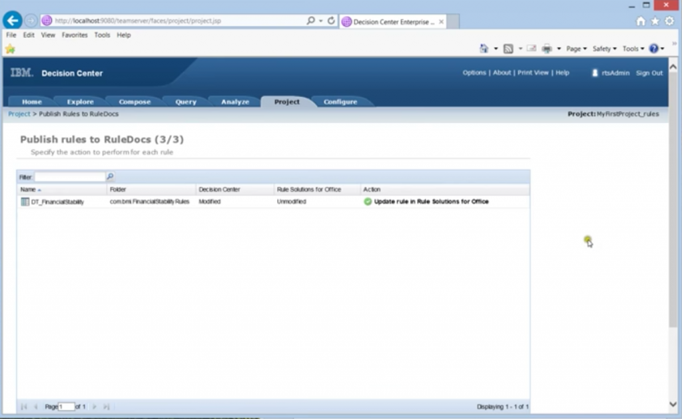The width and height of the screenshot is (682, 419).
Task: Sort by the Name column header
Action: pyautogui.click(x=62, y=190)
